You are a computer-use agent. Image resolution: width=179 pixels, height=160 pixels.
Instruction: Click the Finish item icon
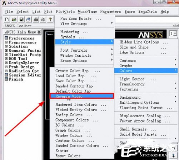(x=6, y=79)
